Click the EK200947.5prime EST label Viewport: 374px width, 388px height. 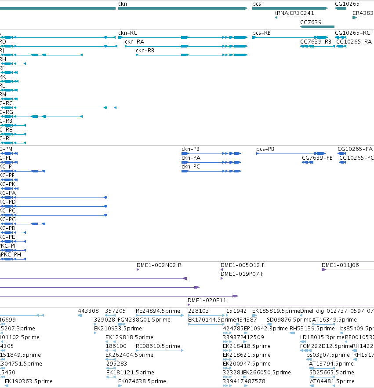coord(247,364)
